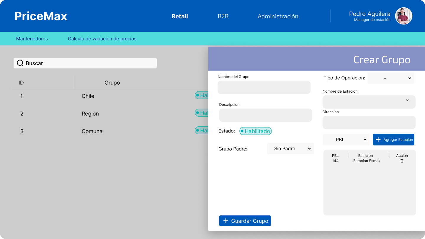Select the Chile group row
This screenshot has width=425, height=239.
[109, 96]
